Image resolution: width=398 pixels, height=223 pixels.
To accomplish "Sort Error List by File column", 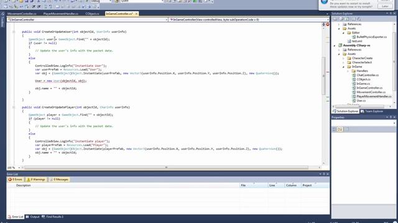I will 254,185.
